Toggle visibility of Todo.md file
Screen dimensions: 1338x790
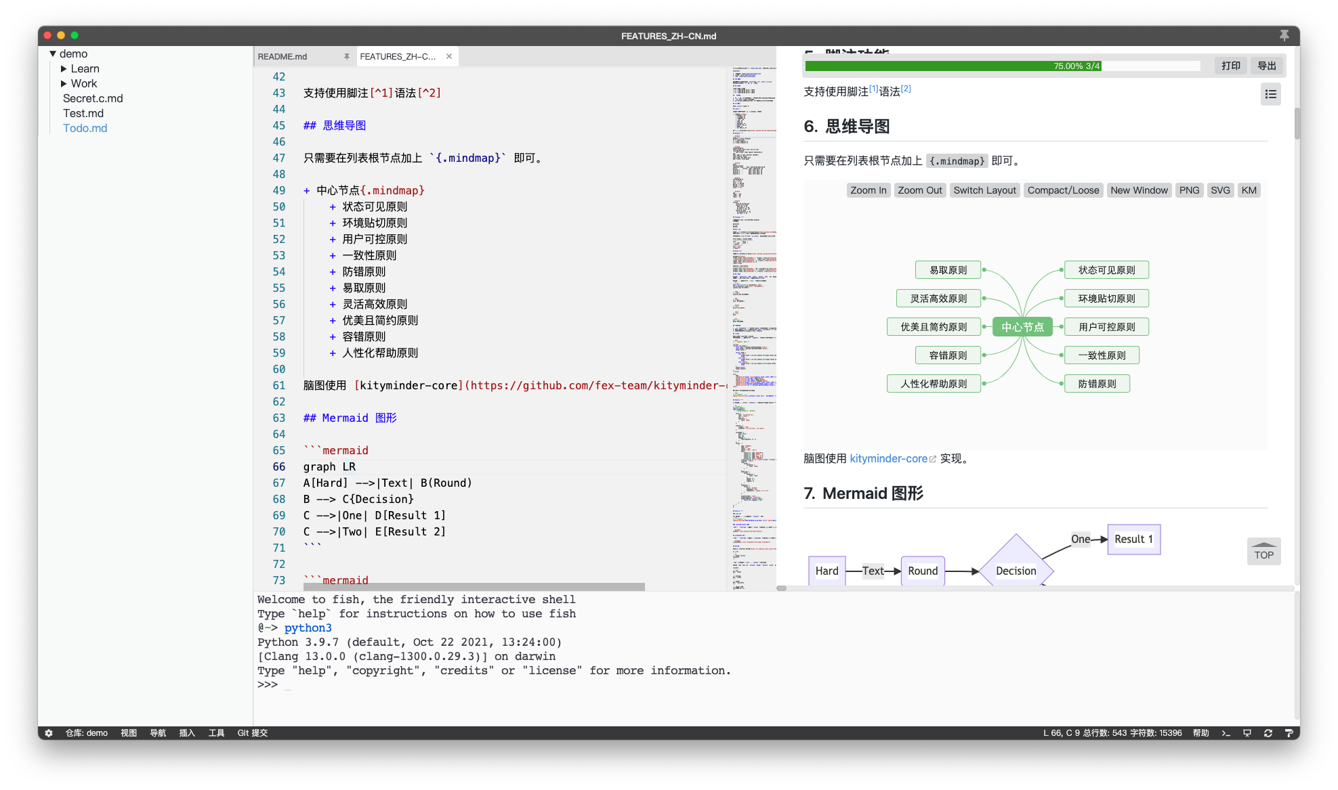pyautogui.click(x=85, y=127)
